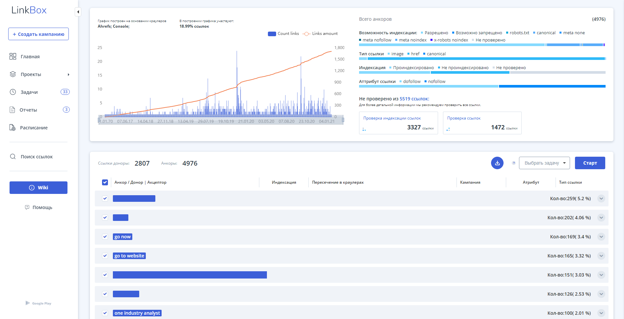
Task: Click the Старт button
Action: coord(590,163)
